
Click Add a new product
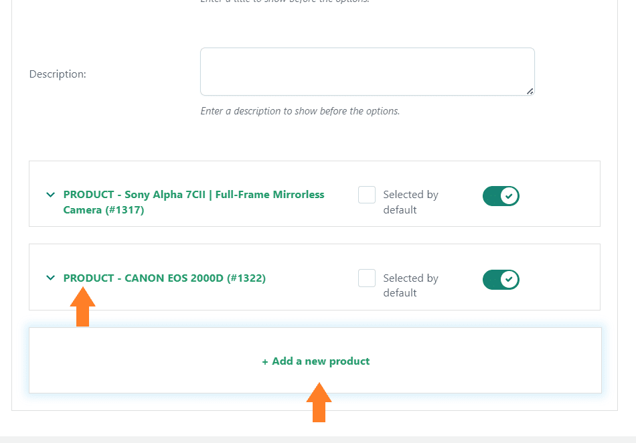coord(315,361)
